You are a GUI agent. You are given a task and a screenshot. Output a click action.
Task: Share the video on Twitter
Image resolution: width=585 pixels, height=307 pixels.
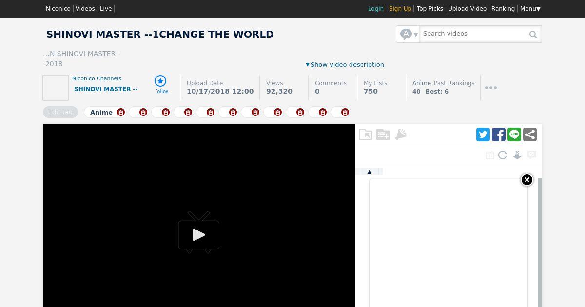[483, 134]
